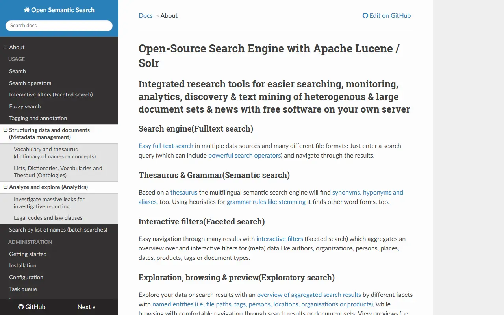Focus the Search docs field

tap(59, 26)
